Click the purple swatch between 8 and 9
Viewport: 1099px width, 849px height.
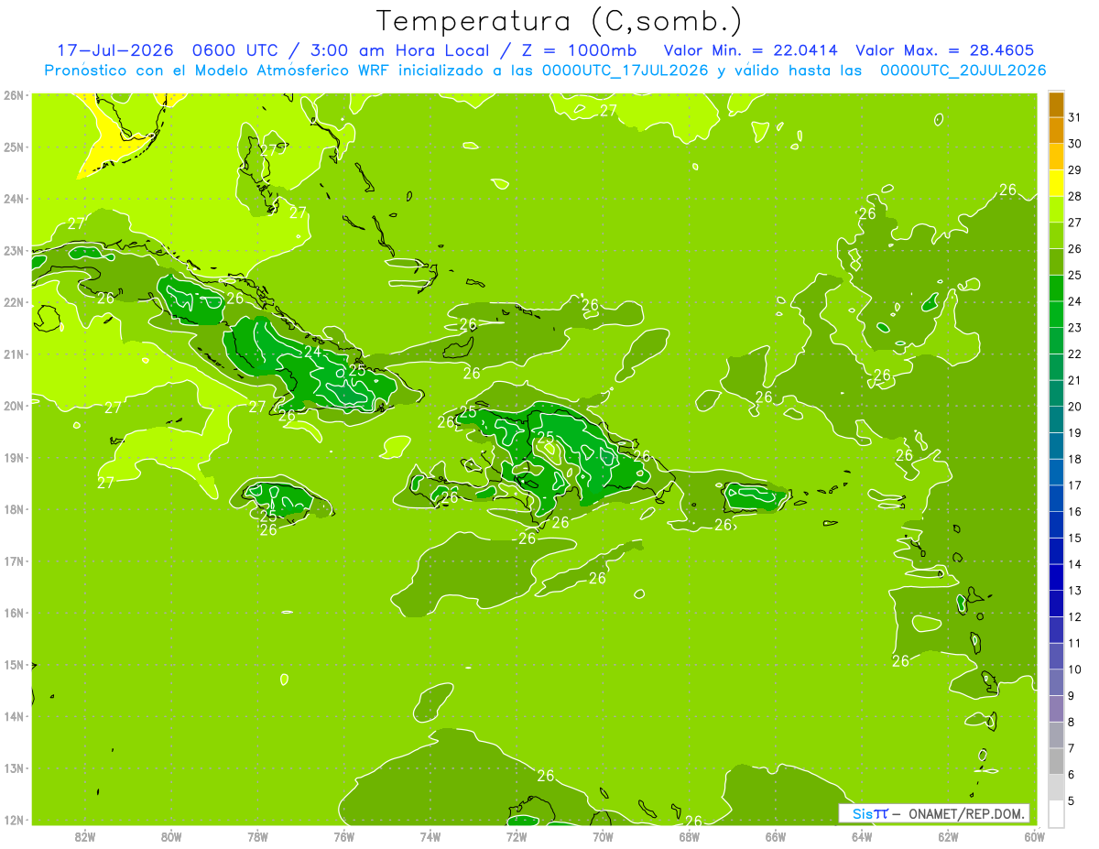point(1056,708)
